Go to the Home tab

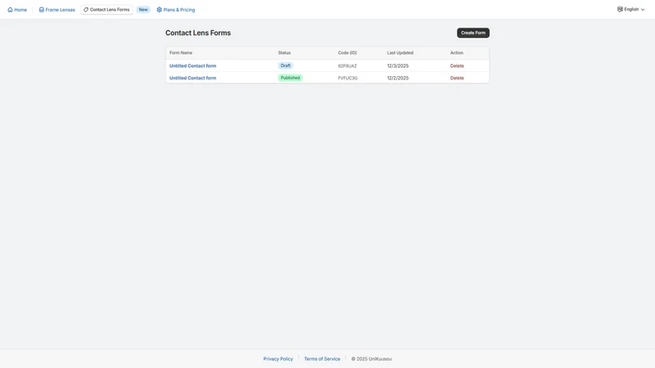pos(17,10)
